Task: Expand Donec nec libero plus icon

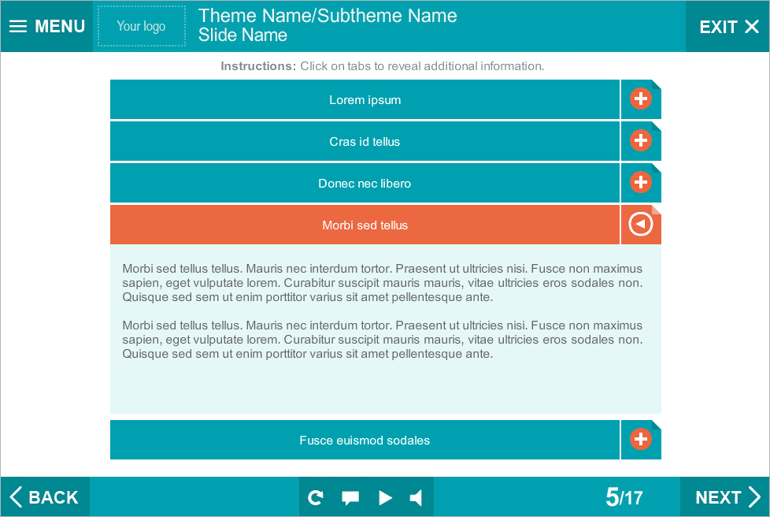Action: 641,183
